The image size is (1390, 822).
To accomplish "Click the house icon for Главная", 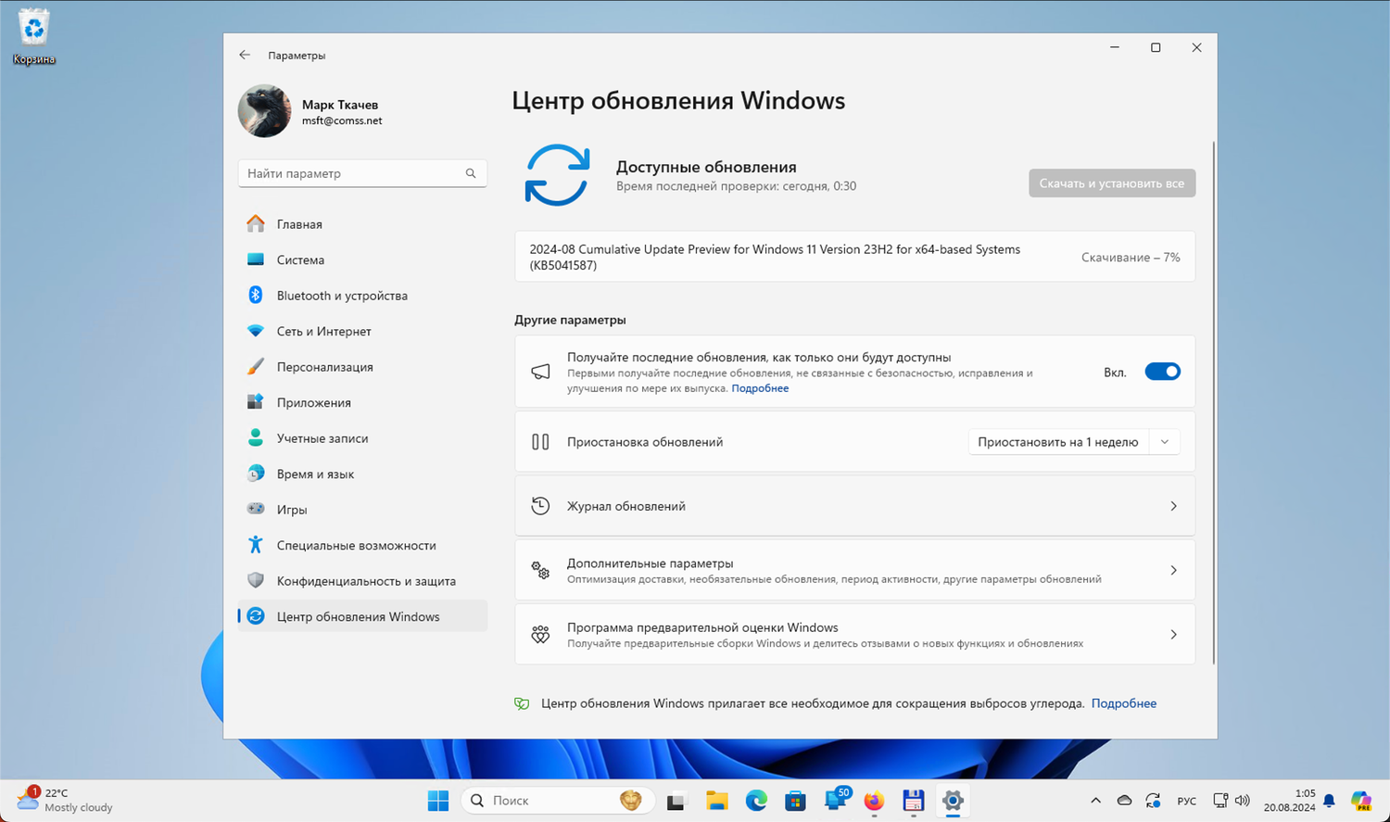I will 256,224.
